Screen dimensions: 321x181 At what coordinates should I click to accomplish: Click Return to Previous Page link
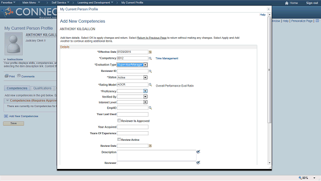click(x=151, y=38)
